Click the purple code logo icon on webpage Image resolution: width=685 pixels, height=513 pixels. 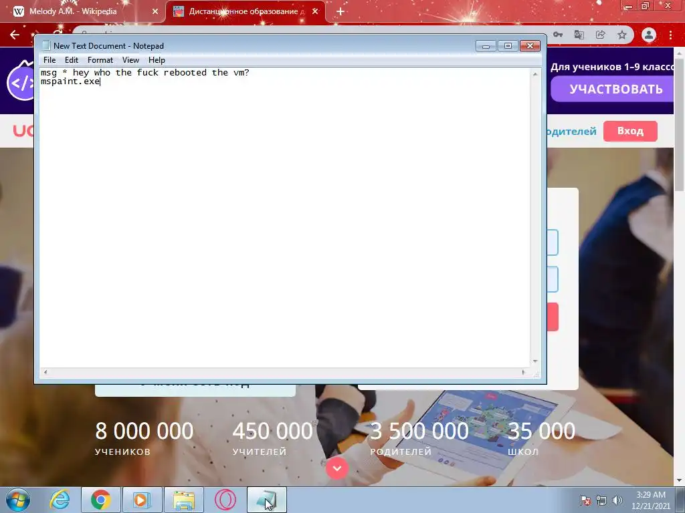coord(21,82)
